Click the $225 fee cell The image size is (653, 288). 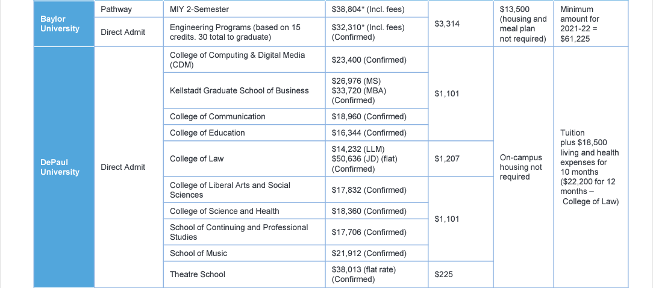pos(461,274)
